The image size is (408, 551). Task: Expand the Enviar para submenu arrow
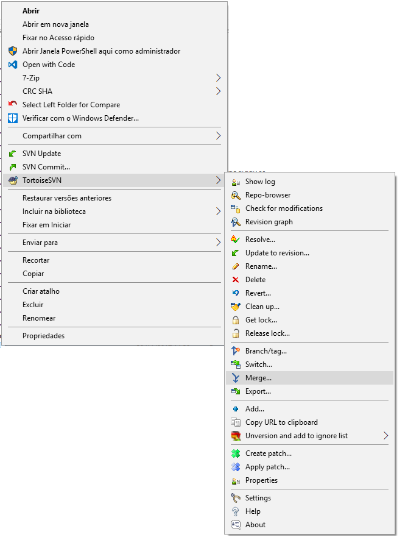point(219,243)
